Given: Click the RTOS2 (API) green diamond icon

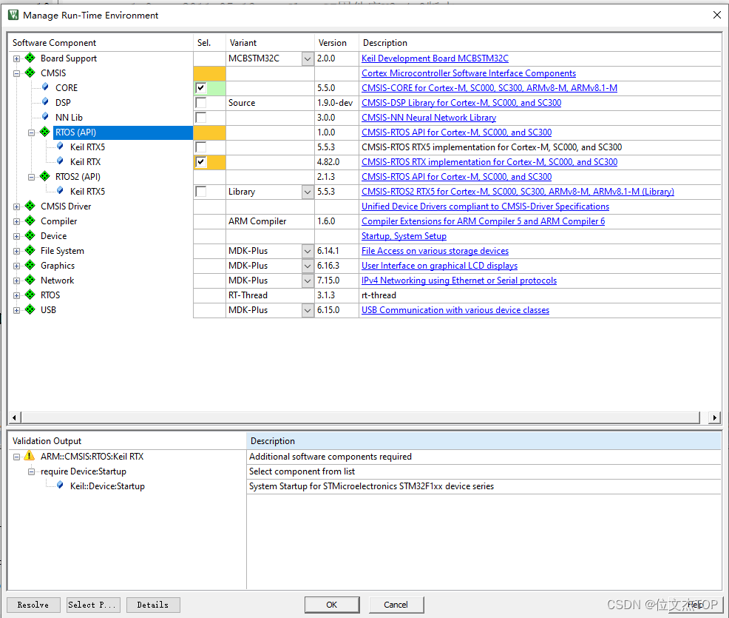Looking at the screenshot, I should [x=45, y=176].
